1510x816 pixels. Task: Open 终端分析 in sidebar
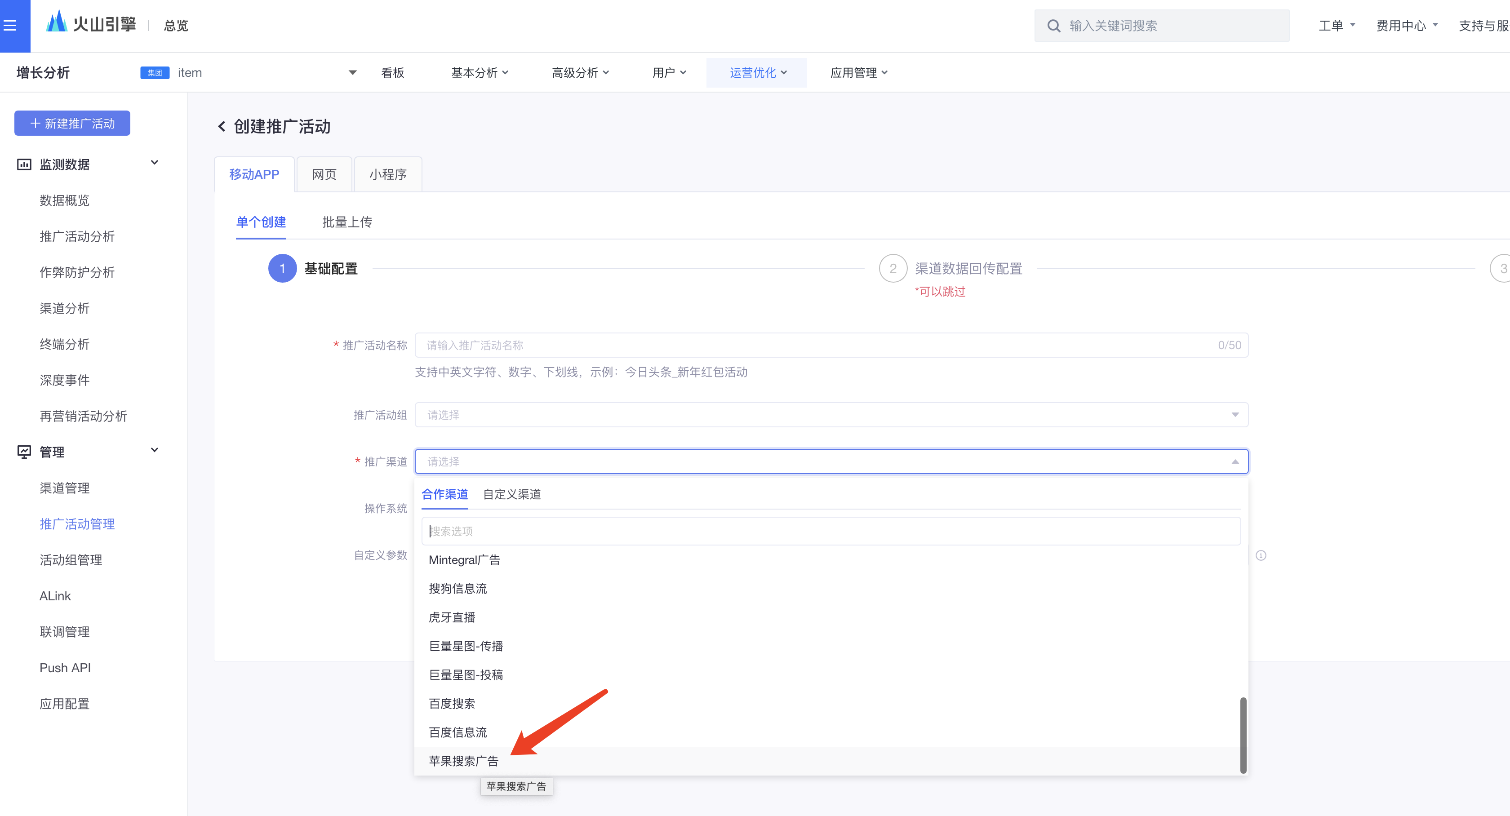pyautogui.click(x=64, y=344)
